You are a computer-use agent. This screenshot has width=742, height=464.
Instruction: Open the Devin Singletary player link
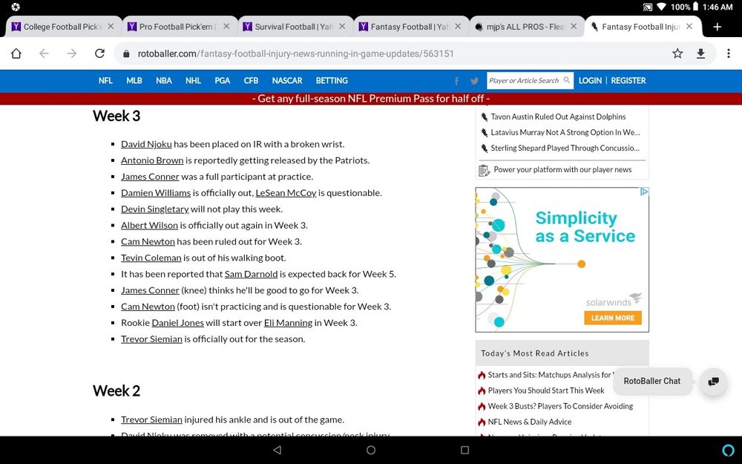pyautogui.click(x=155, y=209)
